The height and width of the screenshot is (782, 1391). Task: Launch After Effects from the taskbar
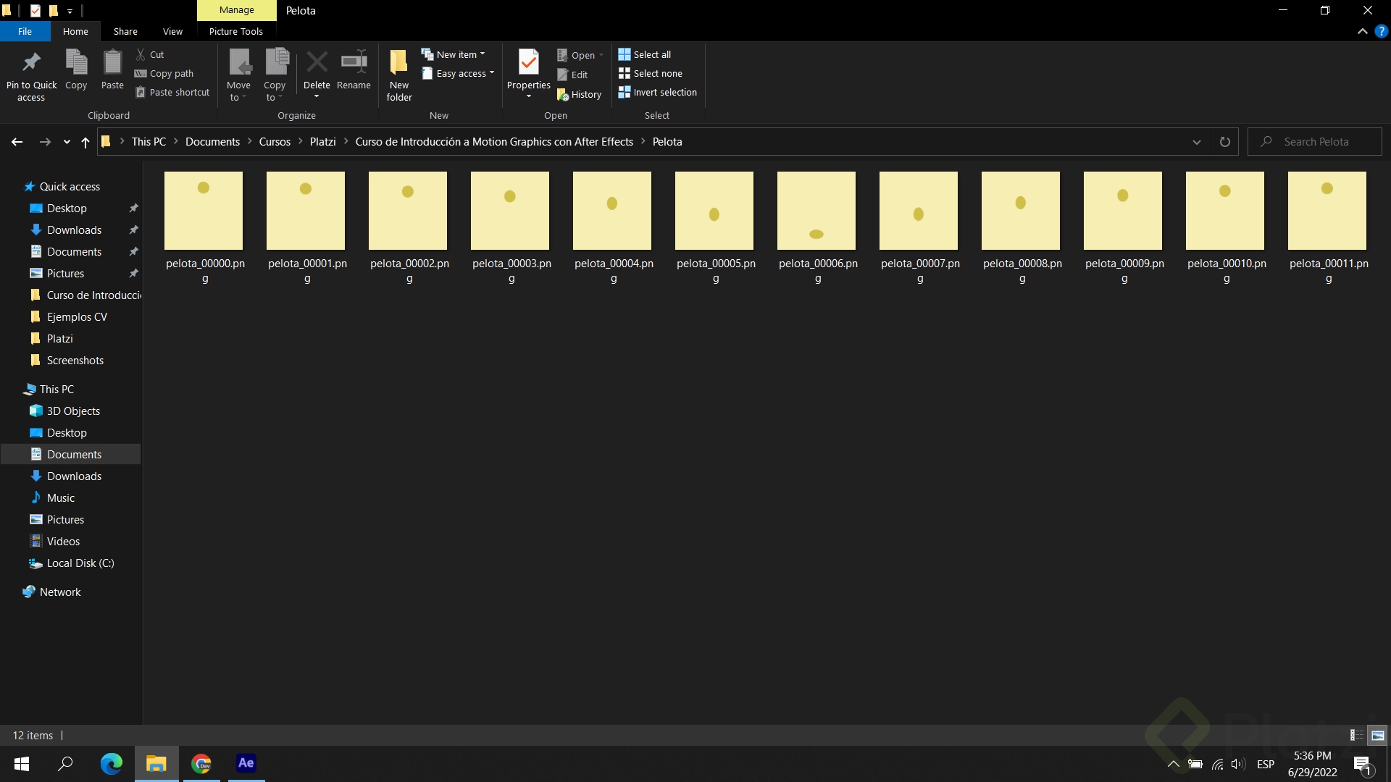246,763
